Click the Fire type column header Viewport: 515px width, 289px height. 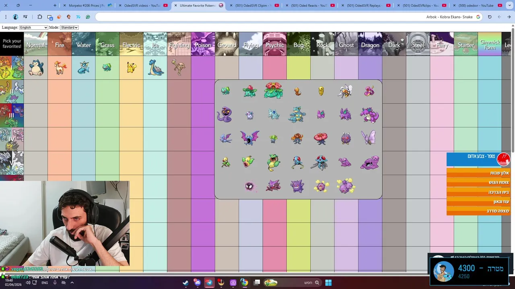60,44
